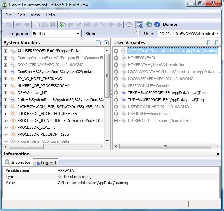Click the save floppy disk icon
Viewport: 224px width, 211px height.
coord(9,24)
